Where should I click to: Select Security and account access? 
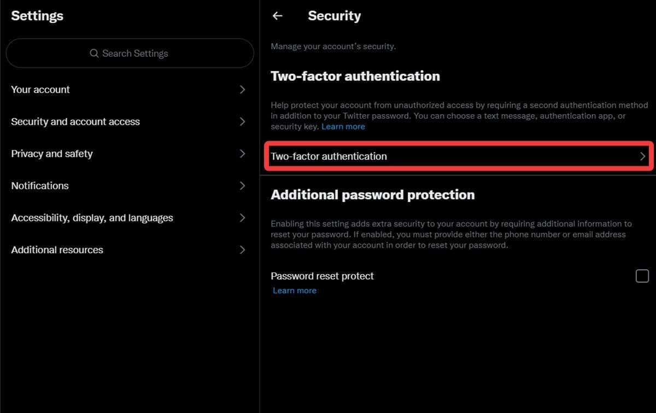click(x=75, y=121)
